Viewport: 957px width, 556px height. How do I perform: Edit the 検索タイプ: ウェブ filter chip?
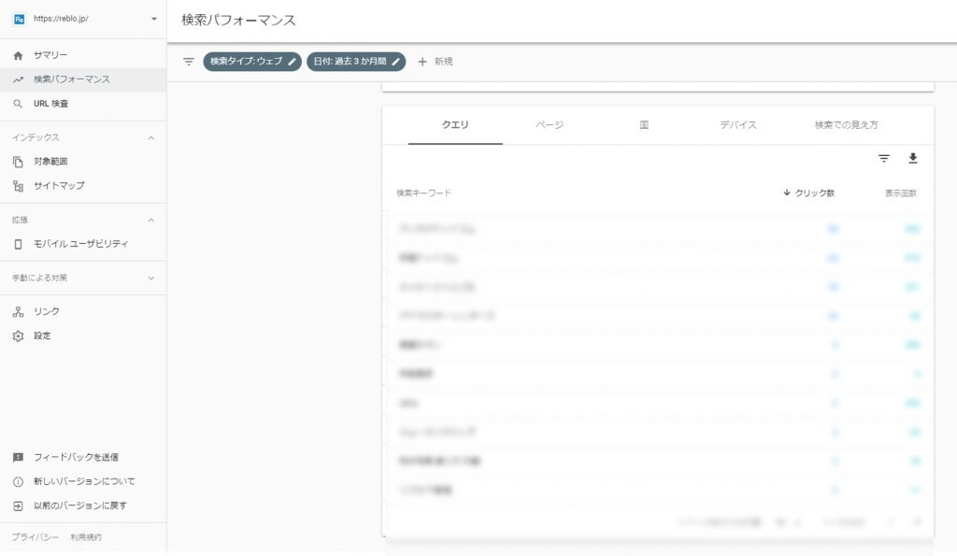tap(251, 62)
